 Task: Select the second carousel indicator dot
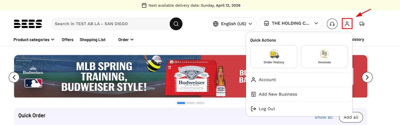191,103
